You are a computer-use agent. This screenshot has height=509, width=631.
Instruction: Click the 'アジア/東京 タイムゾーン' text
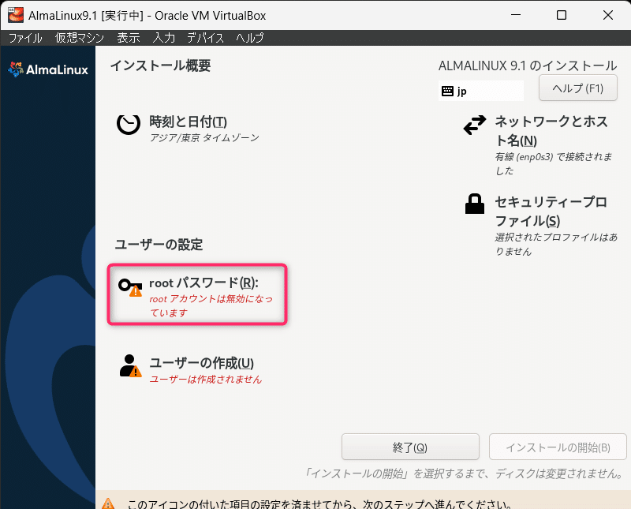click(204, 138)
